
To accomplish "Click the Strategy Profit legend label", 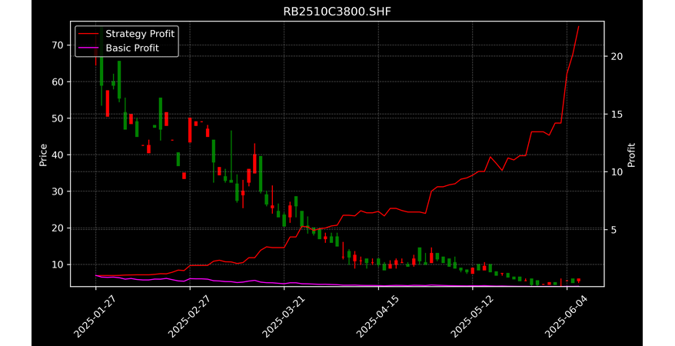I will point(140,34).
